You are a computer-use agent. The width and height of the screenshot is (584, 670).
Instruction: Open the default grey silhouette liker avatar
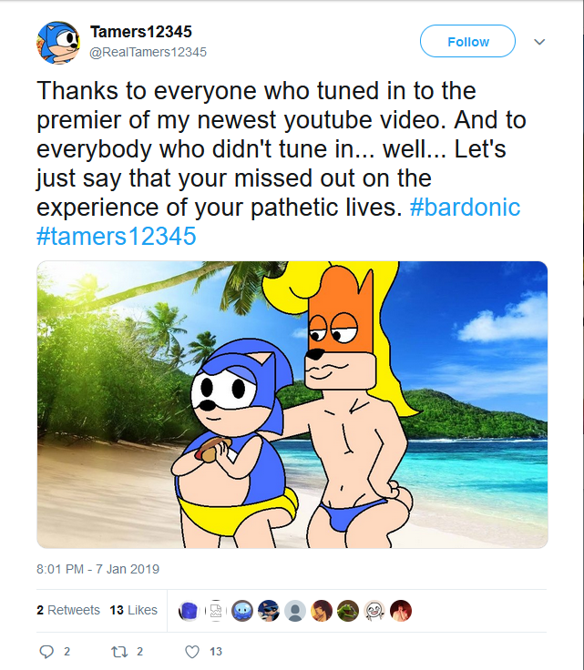(294, 610)
